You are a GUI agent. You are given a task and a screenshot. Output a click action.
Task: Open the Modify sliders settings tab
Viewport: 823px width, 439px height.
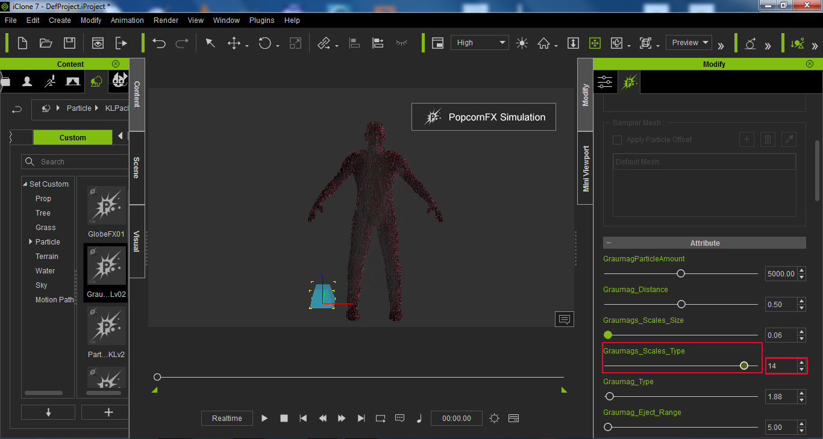(606, 82)
